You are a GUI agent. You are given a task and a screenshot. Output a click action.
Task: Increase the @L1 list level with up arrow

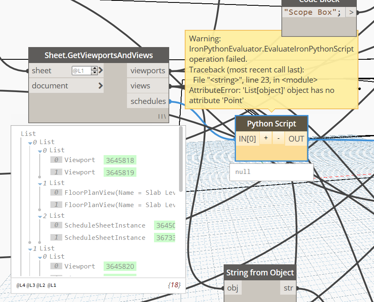point(95,69)
